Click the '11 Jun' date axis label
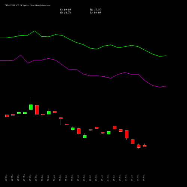This screenshot has width=187, height=187. (84, 178)
